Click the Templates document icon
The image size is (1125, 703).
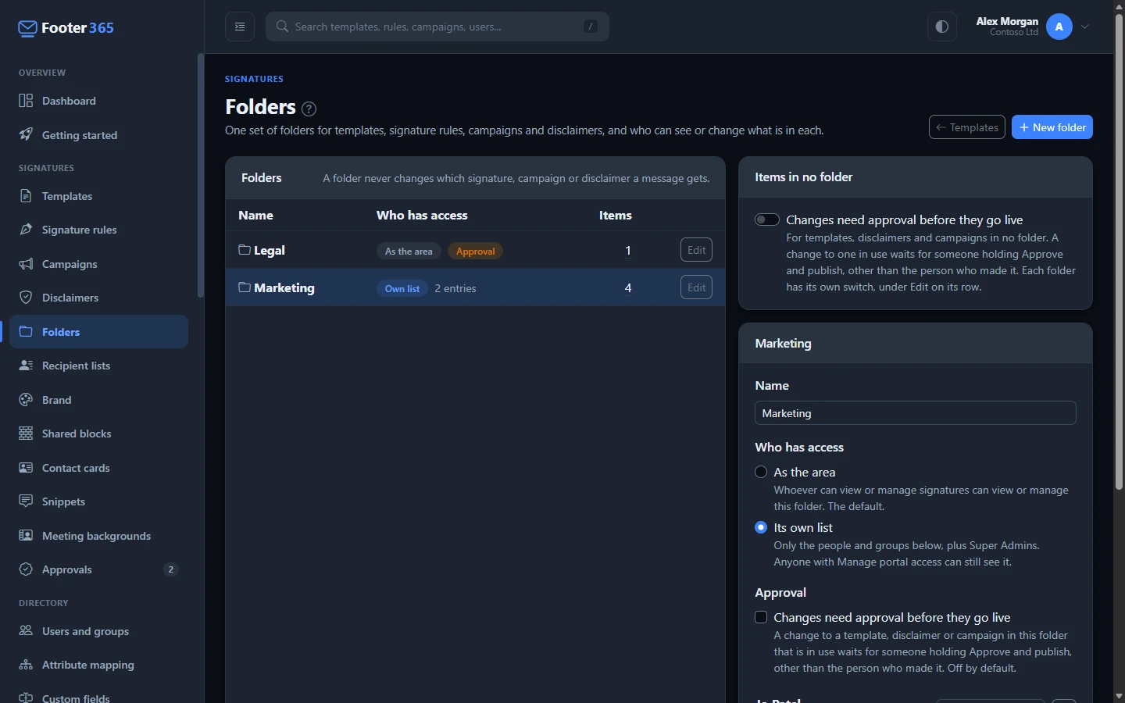tap(26, 195)
